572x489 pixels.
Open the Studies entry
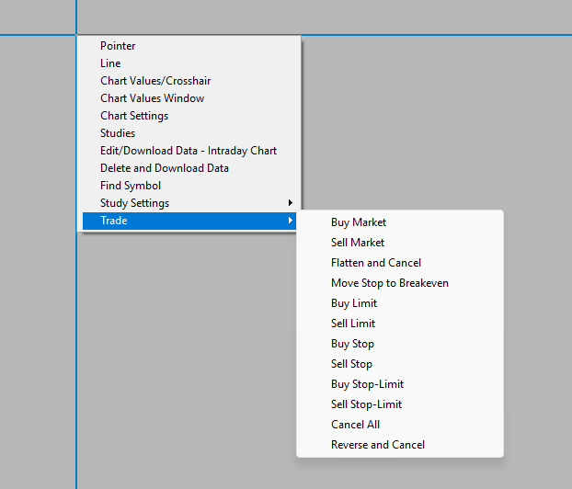click(x=118, y=133)
